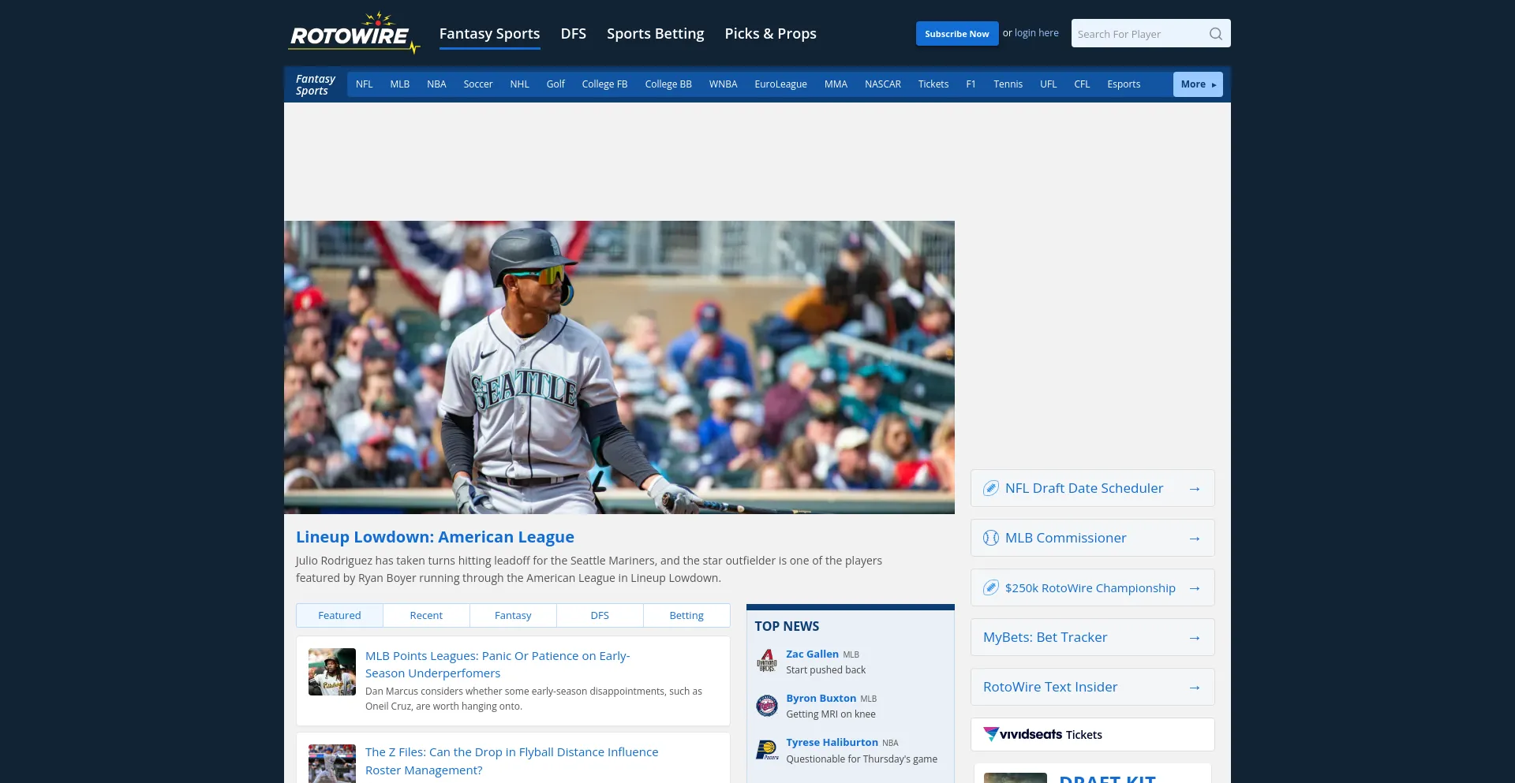Go to MLB in the sports bar
The image size is (1515, 783).
point(400,84)
